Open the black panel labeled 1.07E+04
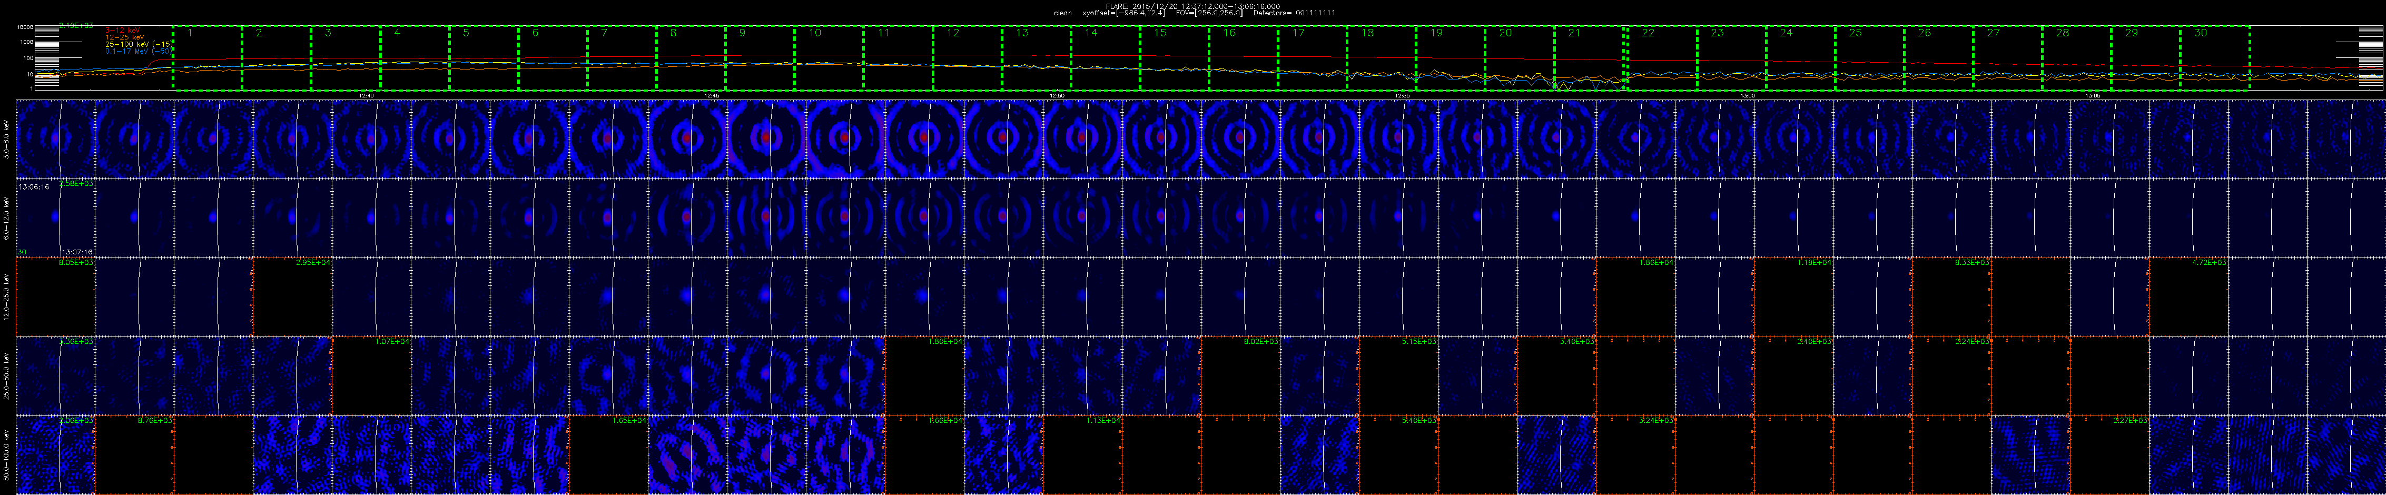2386x495 pixels. [371, 375]
